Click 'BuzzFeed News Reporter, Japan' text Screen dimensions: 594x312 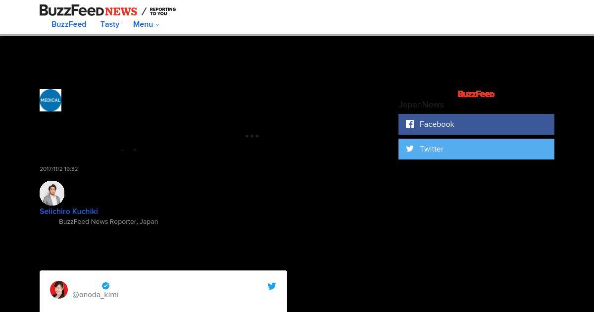pos(108,222)
